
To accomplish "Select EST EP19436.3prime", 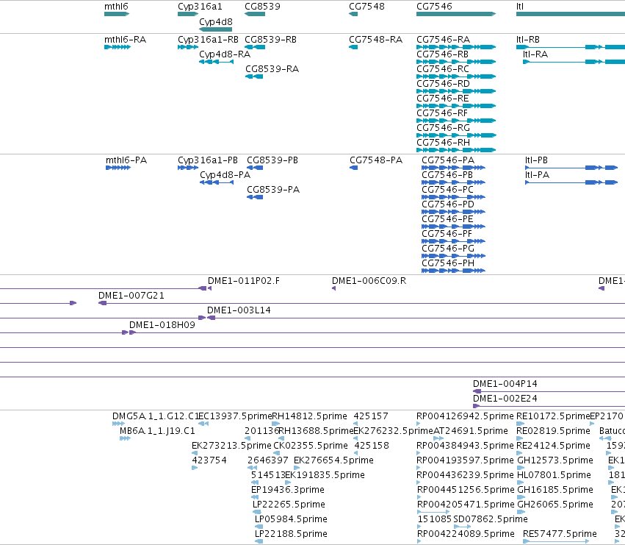I will pyautogui.click(x=255, y=497).
